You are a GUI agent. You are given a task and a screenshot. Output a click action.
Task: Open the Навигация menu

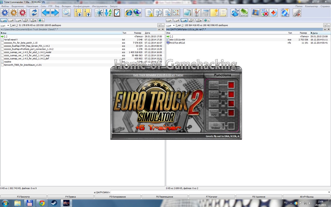pyautogui.click(x=32, y=6)
